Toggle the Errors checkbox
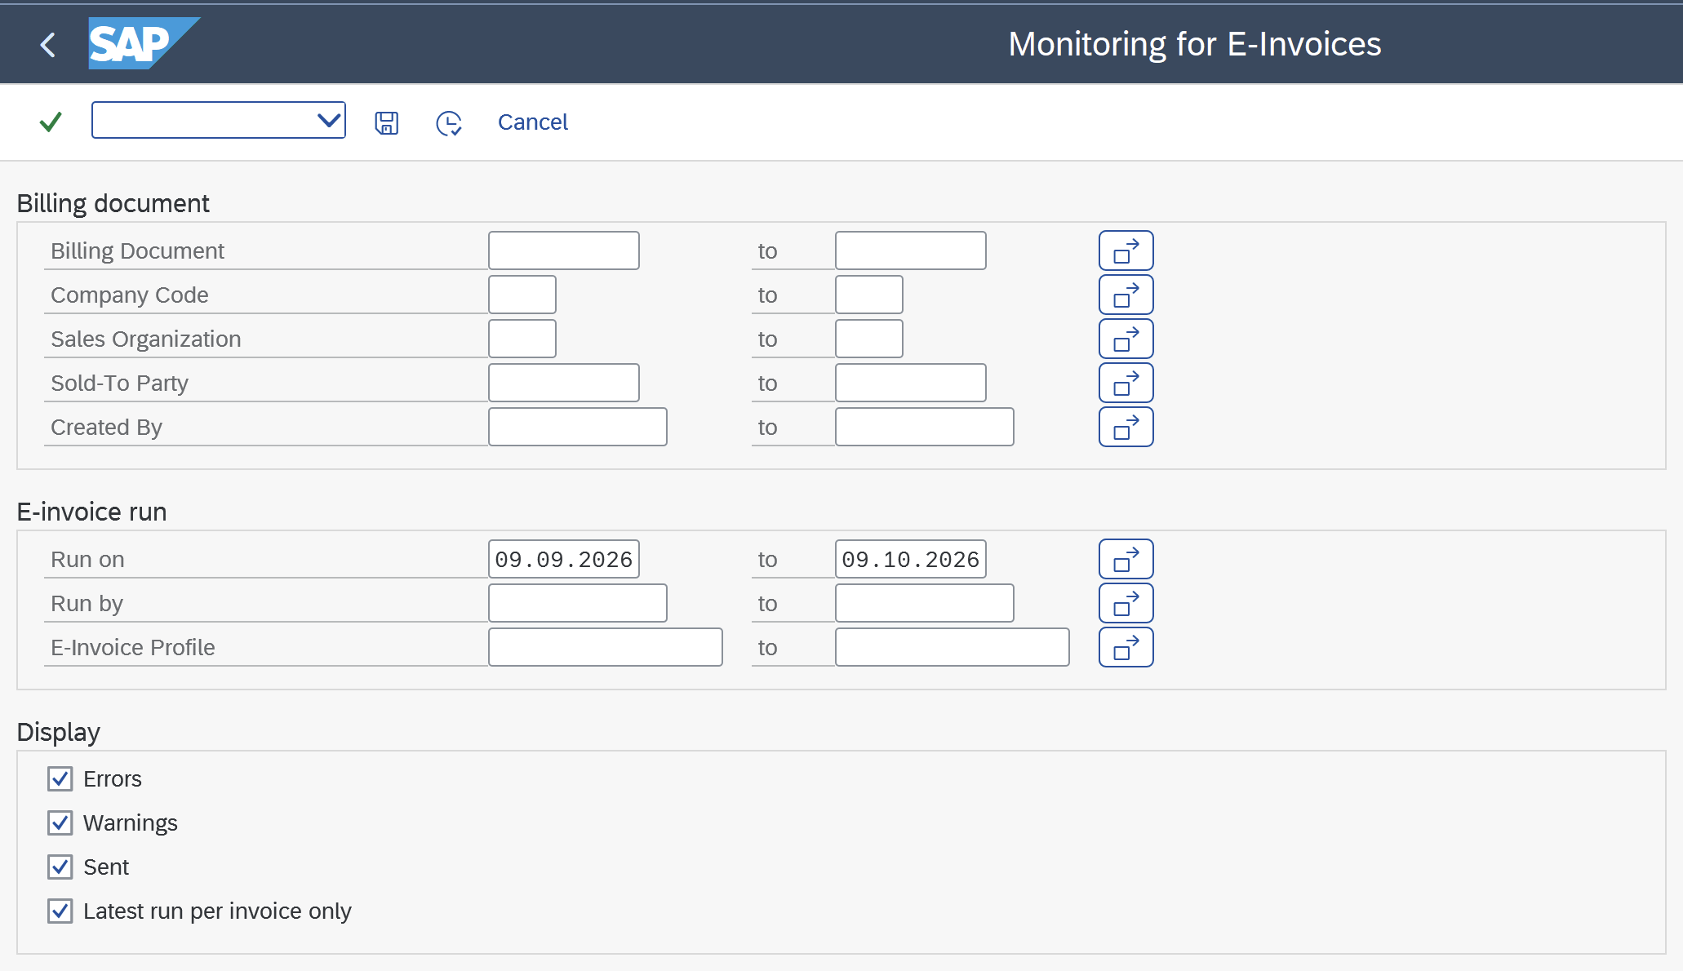The width and height of the screenshot is (1683, 971). 60,779
